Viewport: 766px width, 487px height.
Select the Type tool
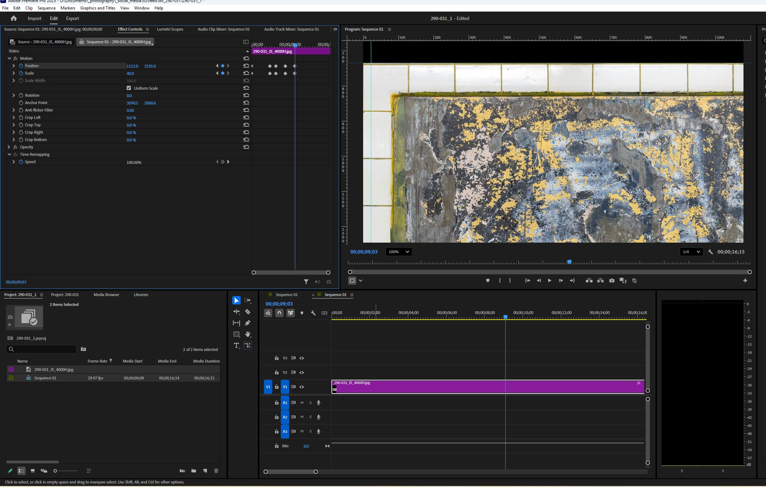[x=236, y=345]
